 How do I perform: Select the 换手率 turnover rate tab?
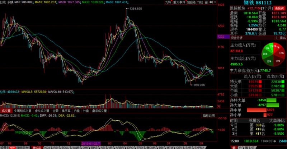coord(66,111)
